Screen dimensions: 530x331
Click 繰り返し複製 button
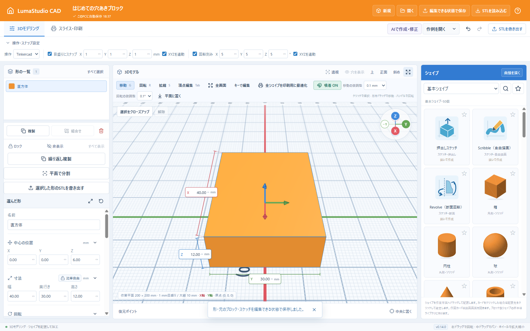[x=56, y=159]
